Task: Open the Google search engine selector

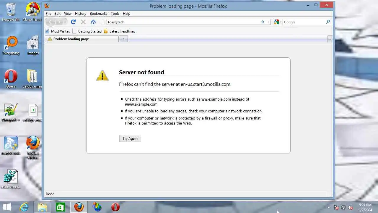Action: [x=278, y=22]
